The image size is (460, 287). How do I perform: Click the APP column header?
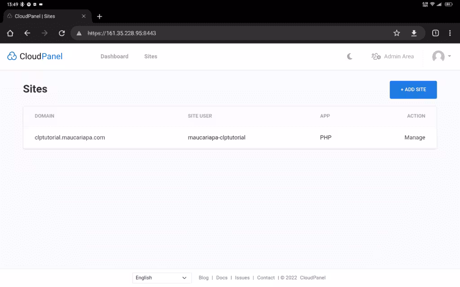tap(325, 116)
